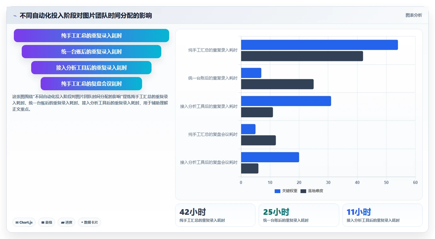The image size is (435, 239).
Task: Select the 统一台账后的重复录入耗时 funnel bar
Action: tap(91, 52)
